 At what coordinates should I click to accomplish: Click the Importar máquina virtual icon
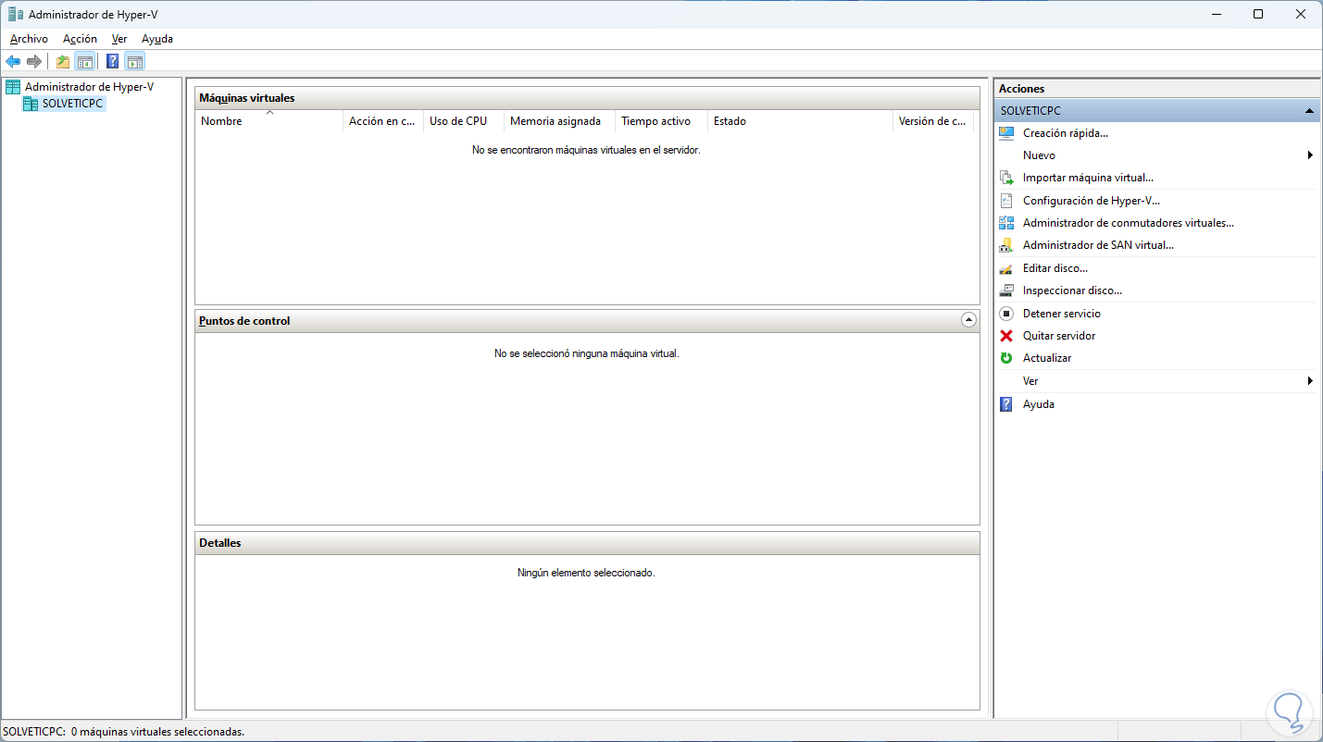pos(1006,178)
